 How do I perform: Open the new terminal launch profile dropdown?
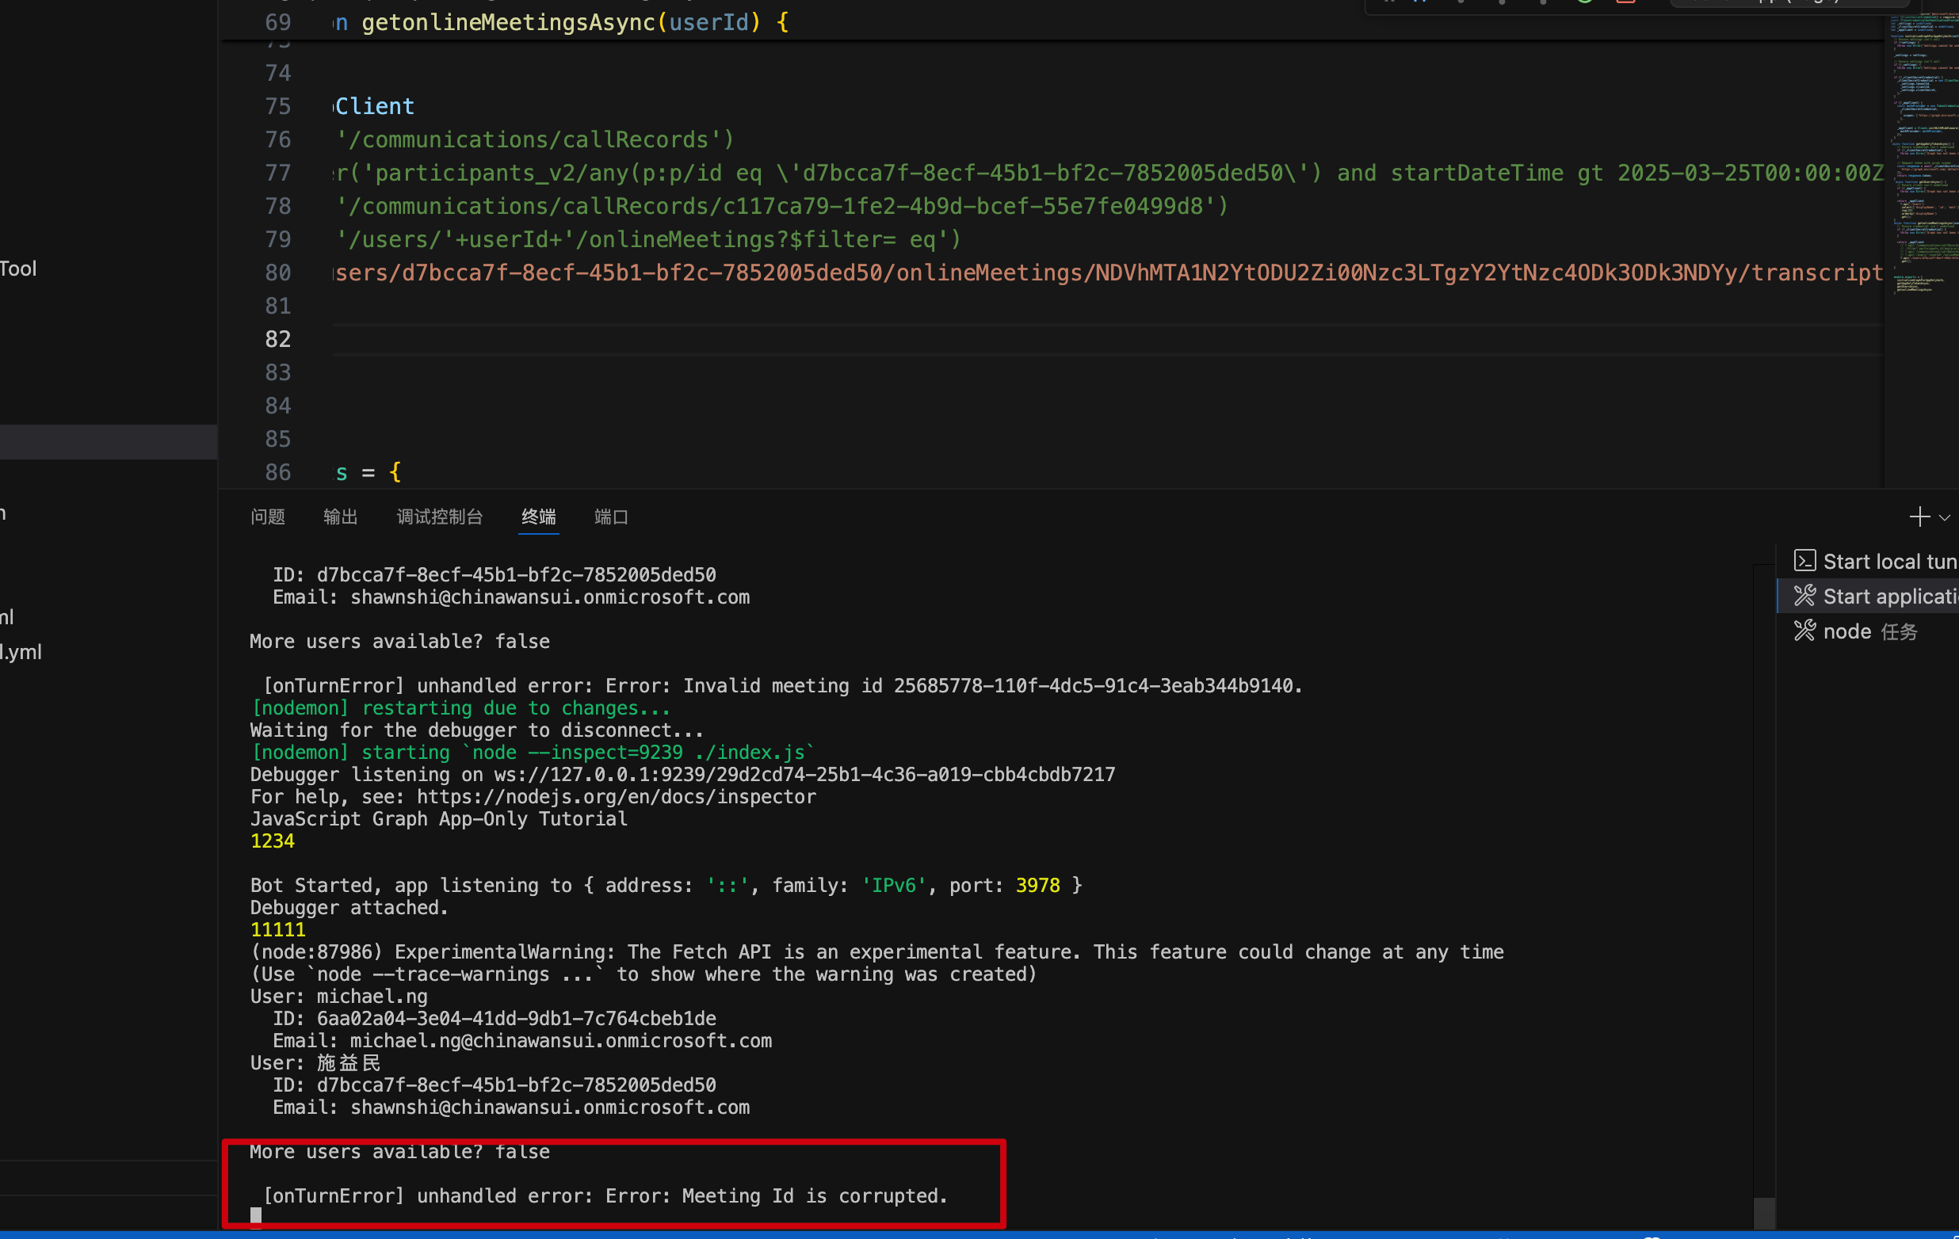pyautogui.click(x=1945, y=518)
